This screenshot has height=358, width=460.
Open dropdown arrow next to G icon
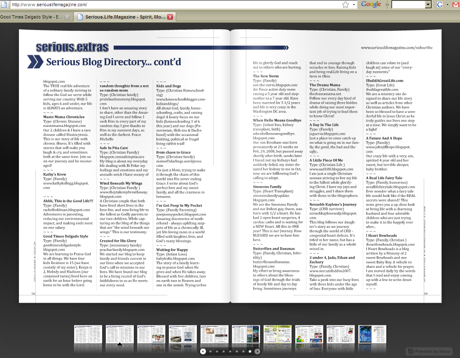pyautogui.click(x=447, y=5)
